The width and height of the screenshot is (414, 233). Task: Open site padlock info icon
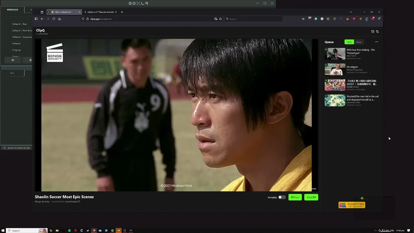click(x=87, y=19)
